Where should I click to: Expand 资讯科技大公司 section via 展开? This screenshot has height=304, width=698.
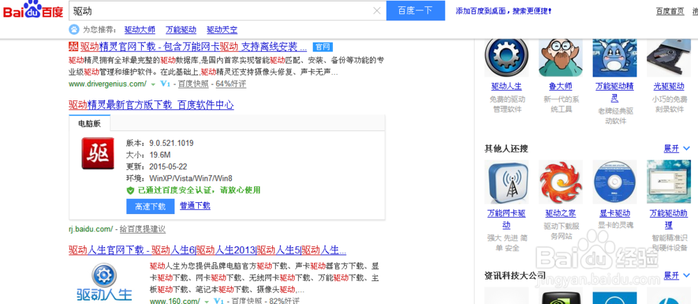tap(676, 276)
